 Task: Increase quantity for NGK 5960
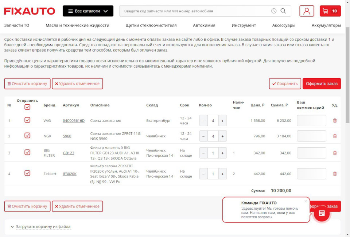(222, 136)
